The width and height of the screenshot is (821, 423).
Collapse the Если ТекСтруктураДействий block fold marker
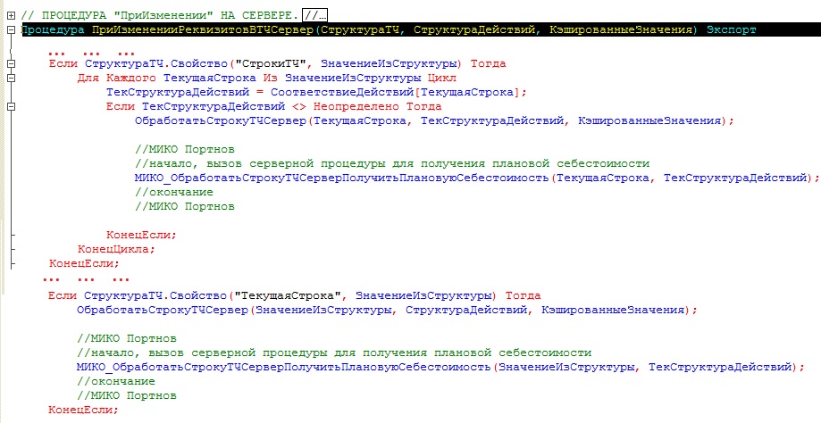(11, 107)
